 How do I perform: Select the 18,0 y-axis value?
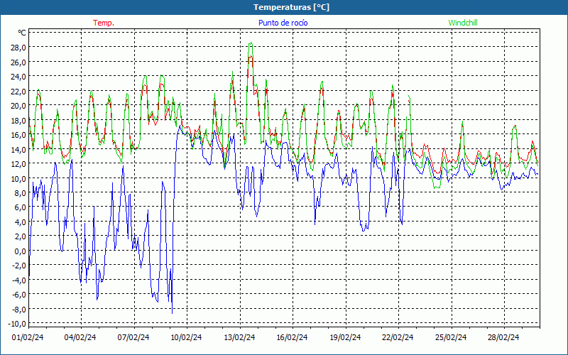click(19, 120)
